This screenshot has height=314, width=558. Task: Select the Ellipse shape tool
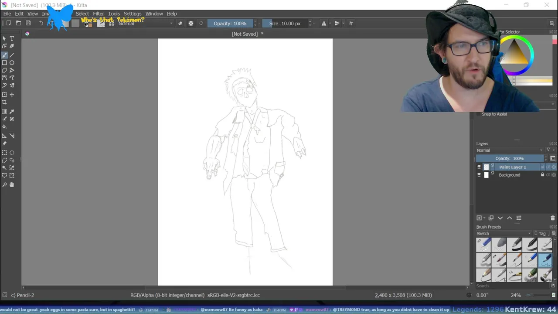12,63
